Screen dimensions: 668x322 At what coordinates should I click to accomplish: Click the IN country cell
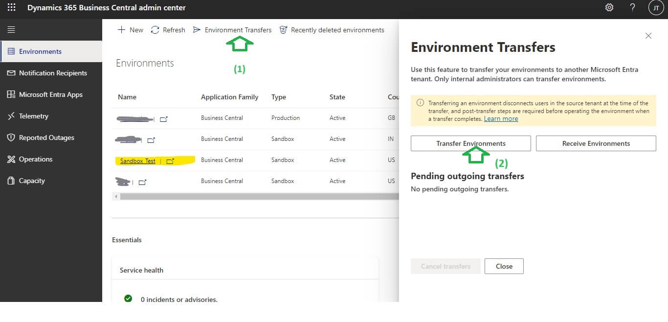pyautogui.click(x=391, y=139)
